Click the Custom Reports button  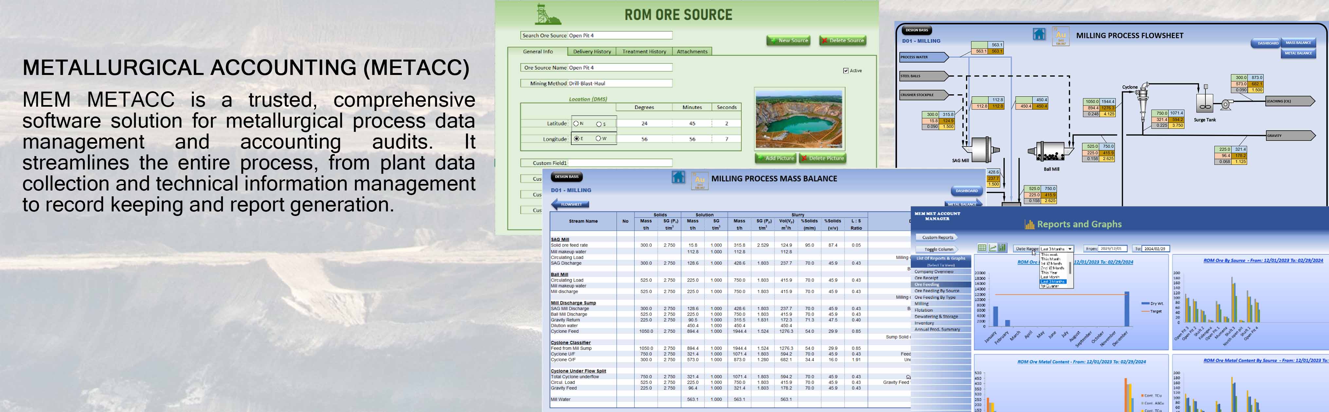tap(937, 237)
